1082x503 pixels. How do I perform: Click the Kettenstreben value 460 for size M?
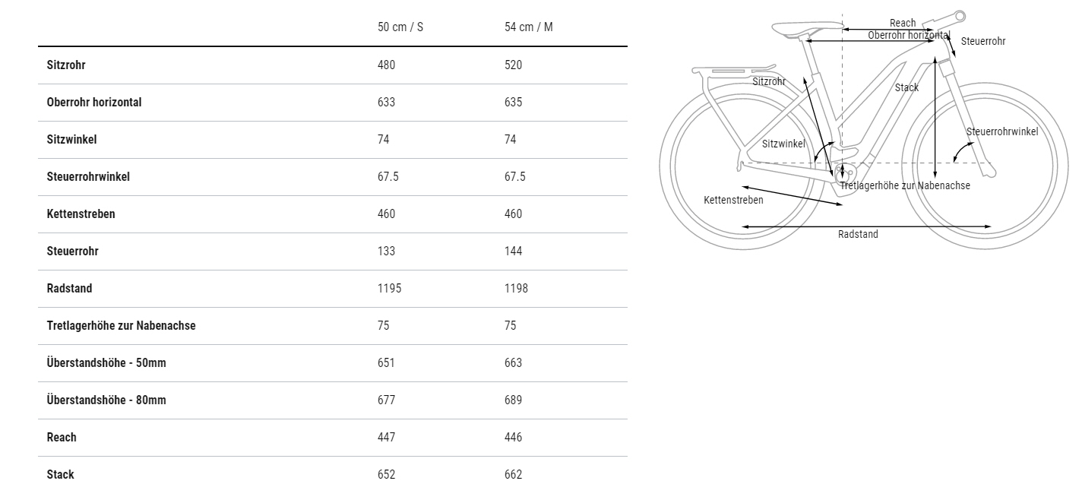click(x=514, y=214)
